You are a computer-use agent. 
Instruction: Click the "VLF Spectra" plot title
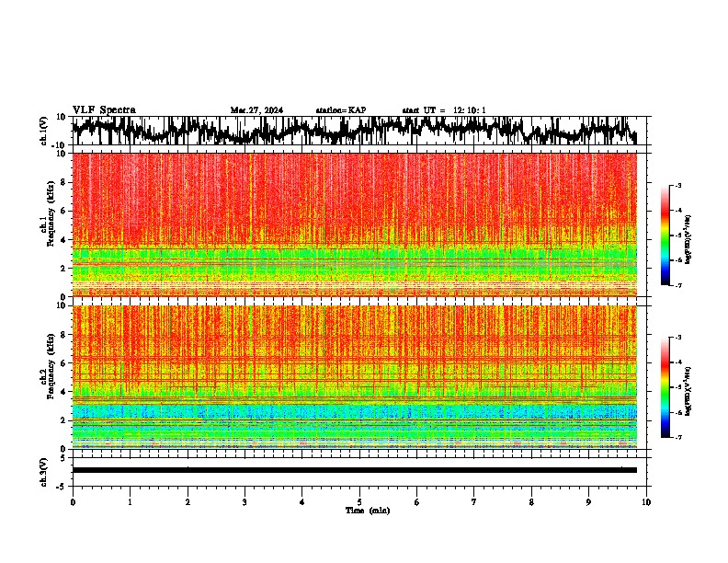click(x=104, y=110)
